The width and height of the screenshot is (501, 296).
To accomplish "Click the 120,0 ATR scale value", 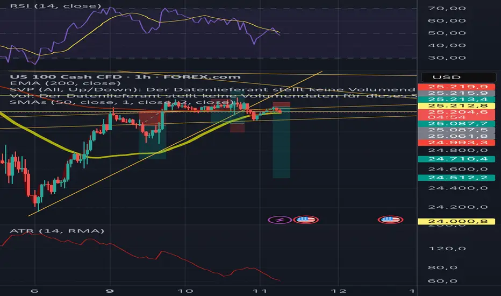I will tap(447, 249).
